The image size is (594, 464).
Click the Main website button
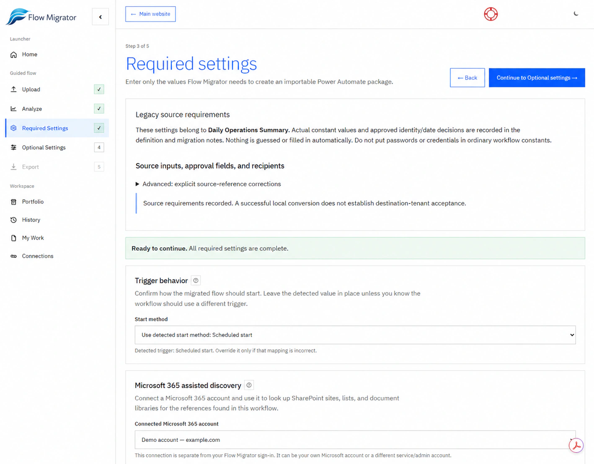point(150,14)
